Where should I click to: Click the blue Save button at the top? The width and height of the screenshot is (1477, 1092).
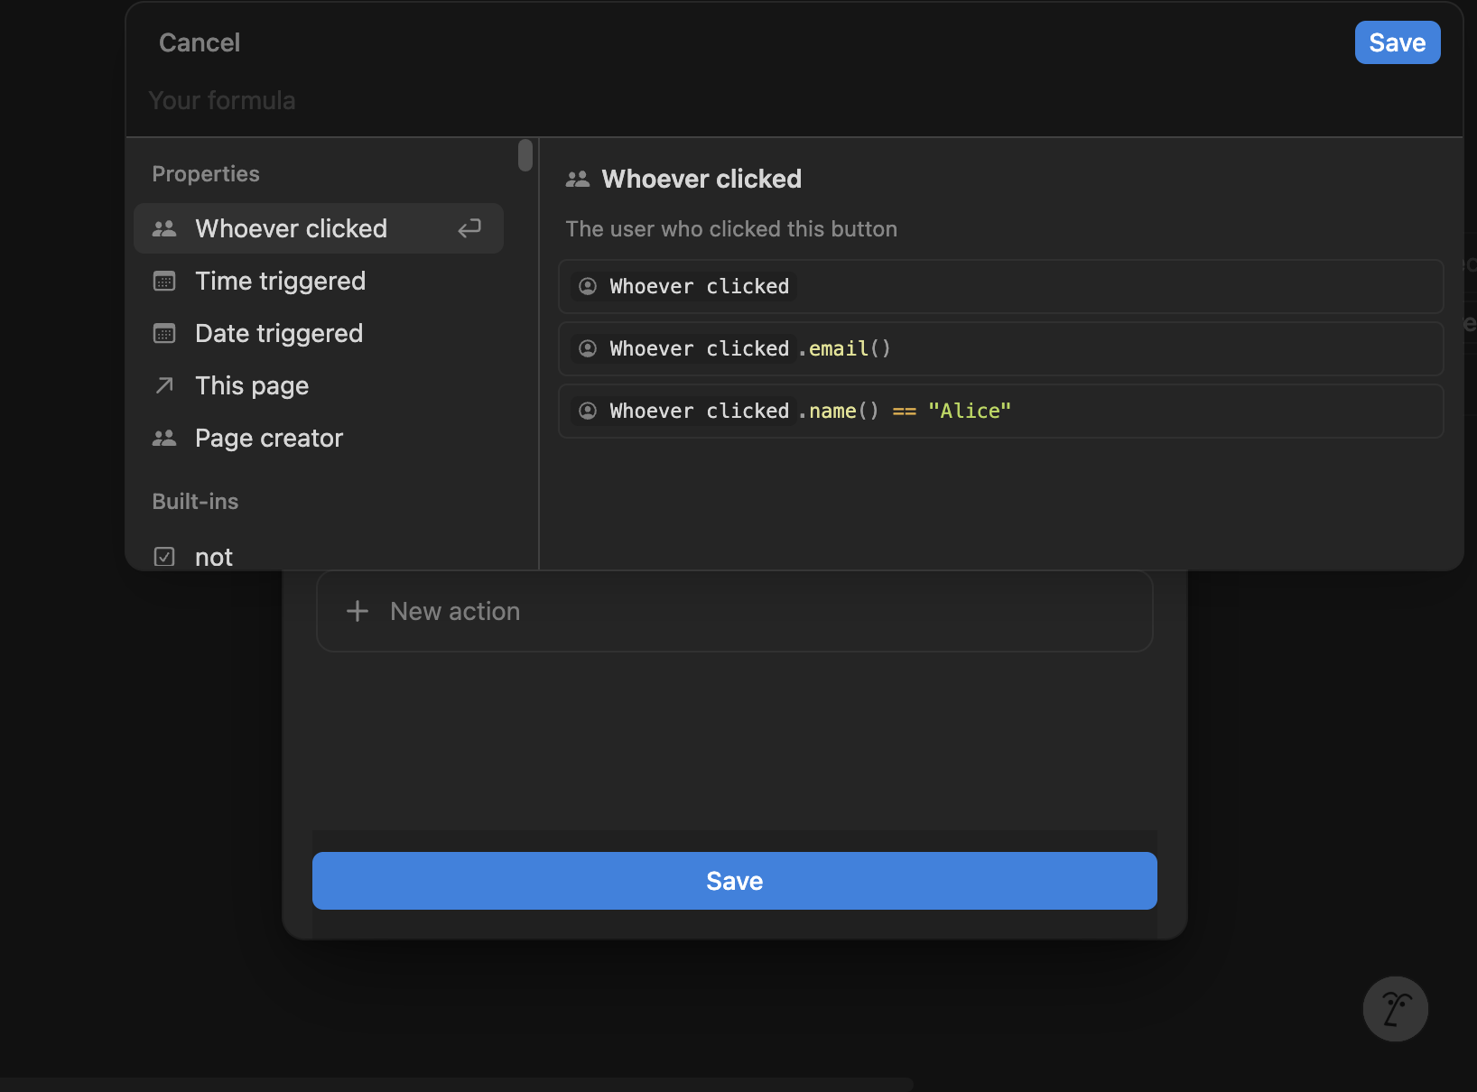[1397, 42]
